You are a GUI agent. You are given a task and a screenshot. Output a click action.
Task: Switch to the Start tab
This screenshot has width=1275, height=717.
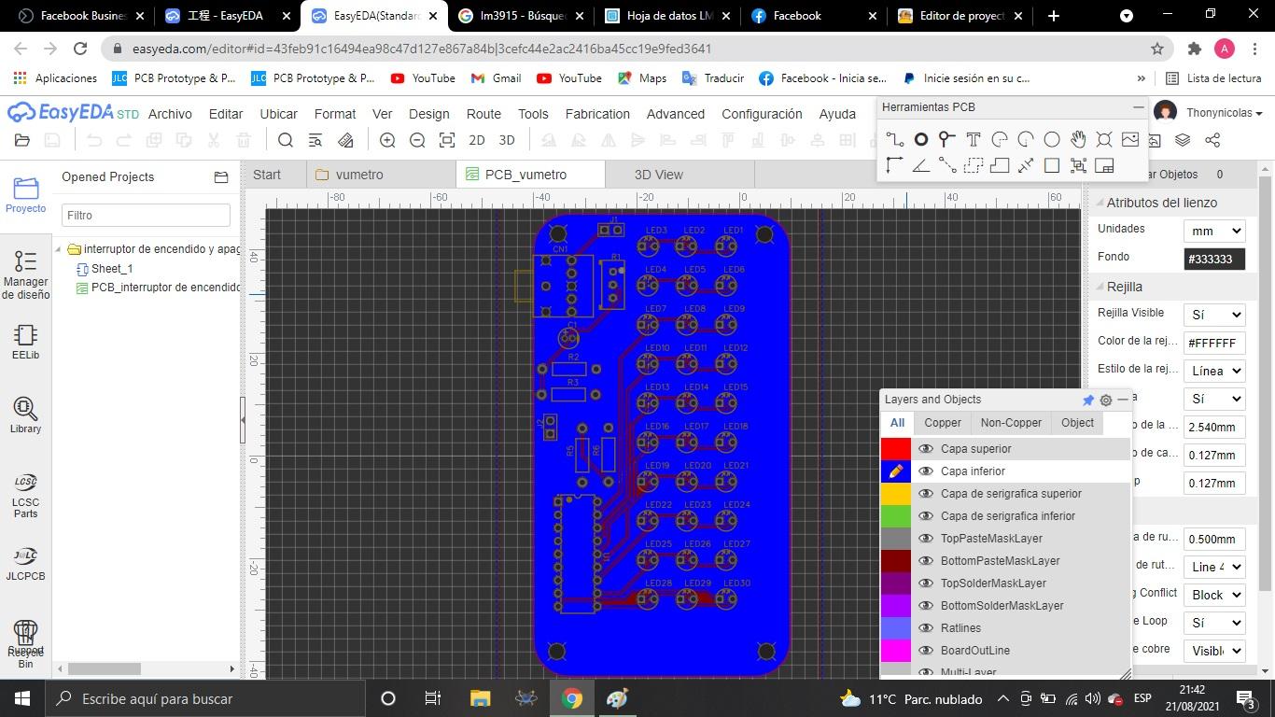click(x=266, y=175)
